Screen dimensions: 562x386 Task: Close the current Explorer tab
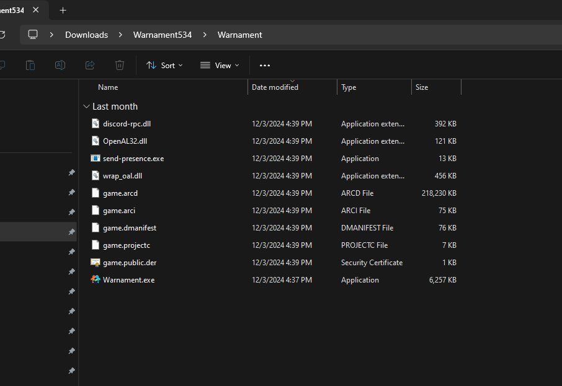[36, 11]
